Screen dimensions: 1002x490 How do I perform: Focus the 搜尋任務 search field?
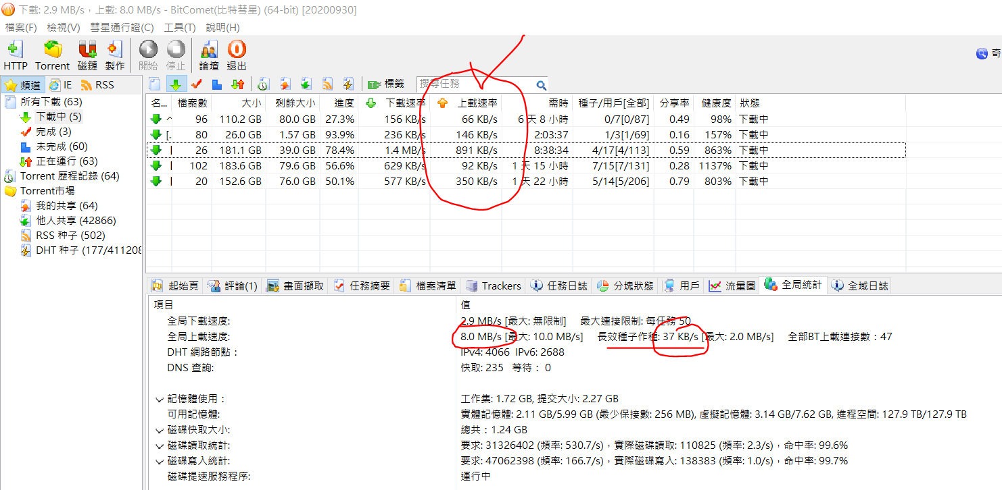[x=476, y=84]
